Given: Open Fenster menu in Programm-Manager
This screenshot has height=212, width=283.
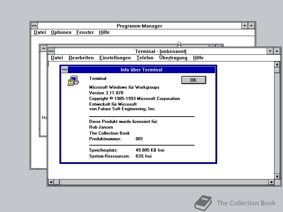Looking at the screenshot, I should pyautogui.click(x=85, y=32).
